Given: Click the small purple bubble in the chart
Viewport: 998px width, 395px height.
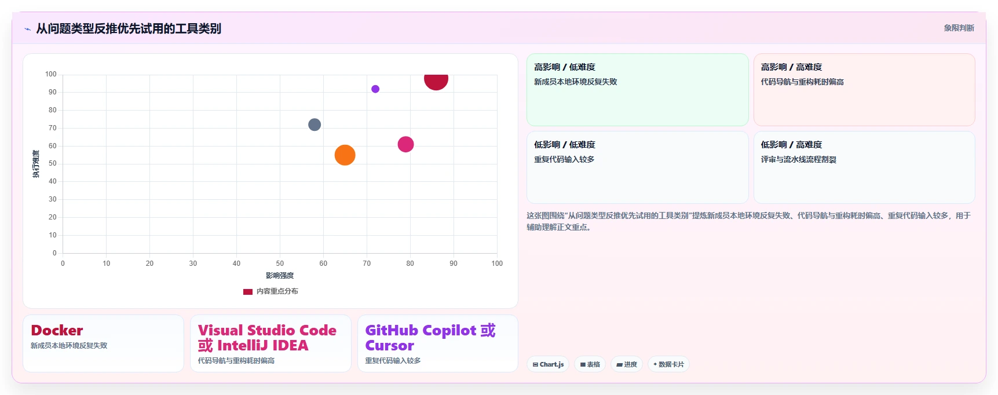Looking at the screenshot, I should pos(375,89).
